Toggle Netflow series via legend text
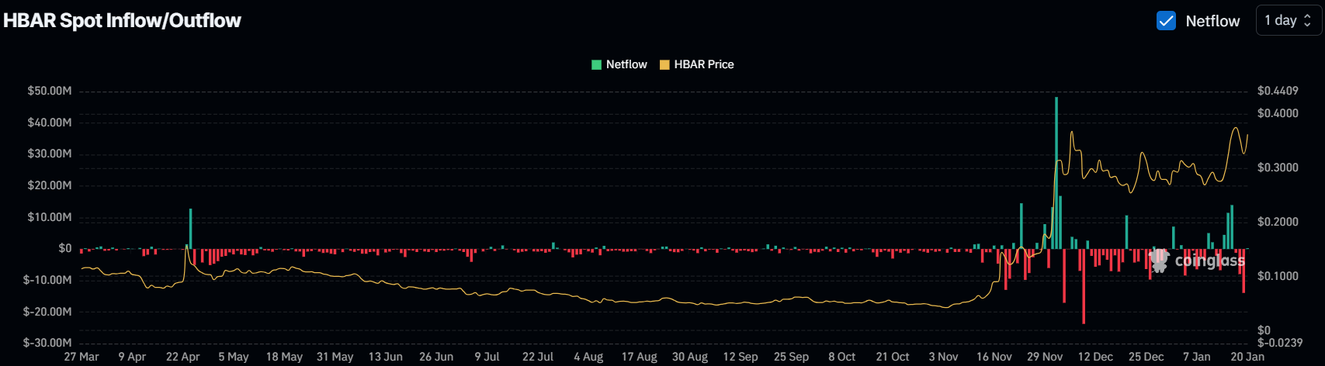The height and width of the screenshot is (366, 1325). (626, 64)
